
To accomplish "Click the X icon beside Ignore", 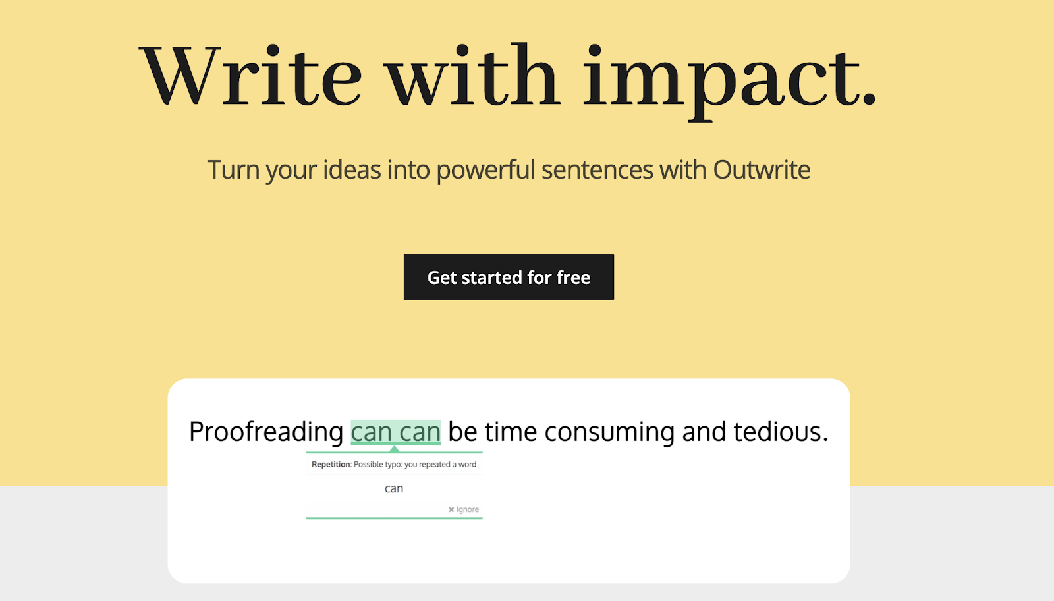I will click(x=451, y=509).
